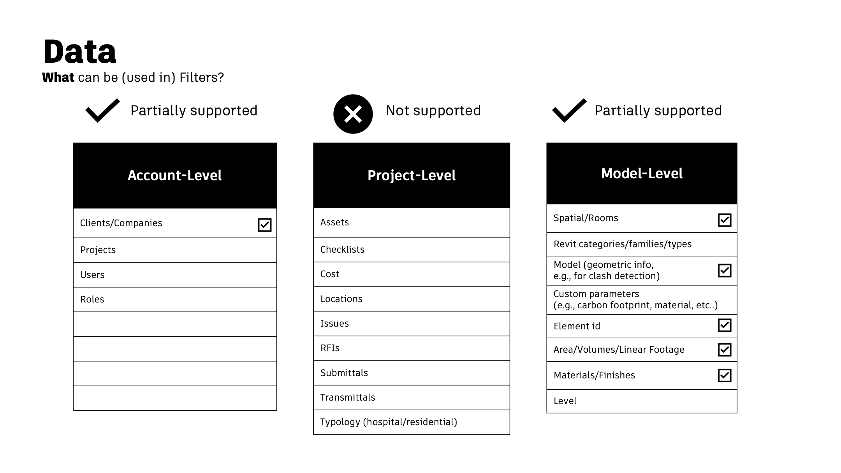841x473 pixels.
Task: Click the Typology (hospital/residential) row
Action: pyautogui.click(x=412, y=422)
